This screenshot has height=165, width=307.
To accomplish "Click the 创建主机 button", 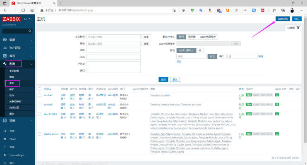I will point(283,19).
